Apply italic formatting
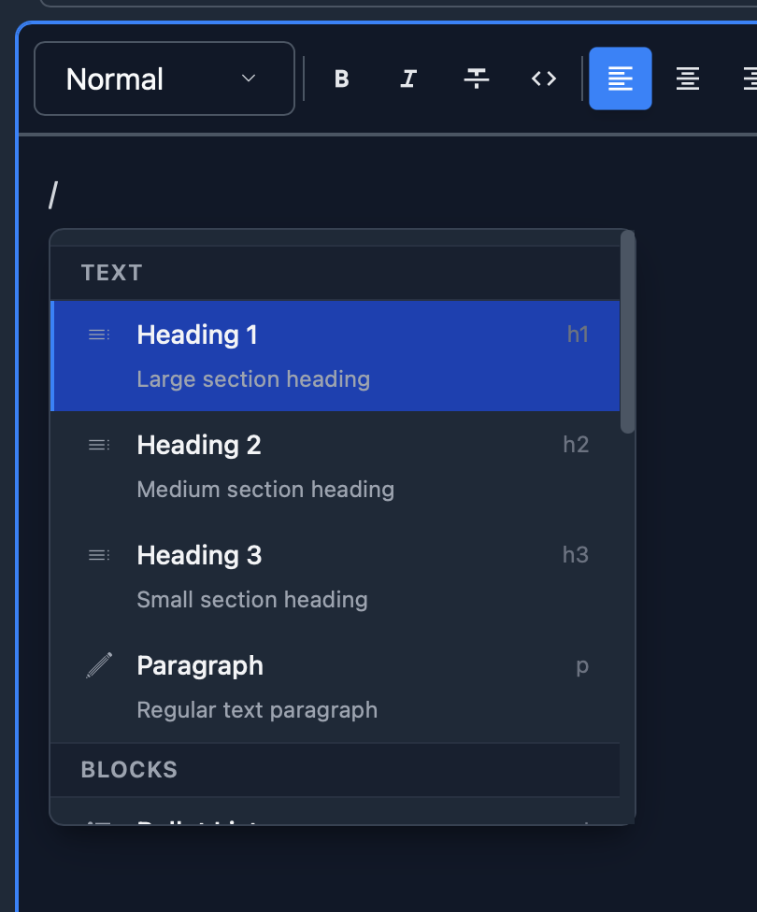The height and width of the screenshot is (912, 757). point(408,78)
